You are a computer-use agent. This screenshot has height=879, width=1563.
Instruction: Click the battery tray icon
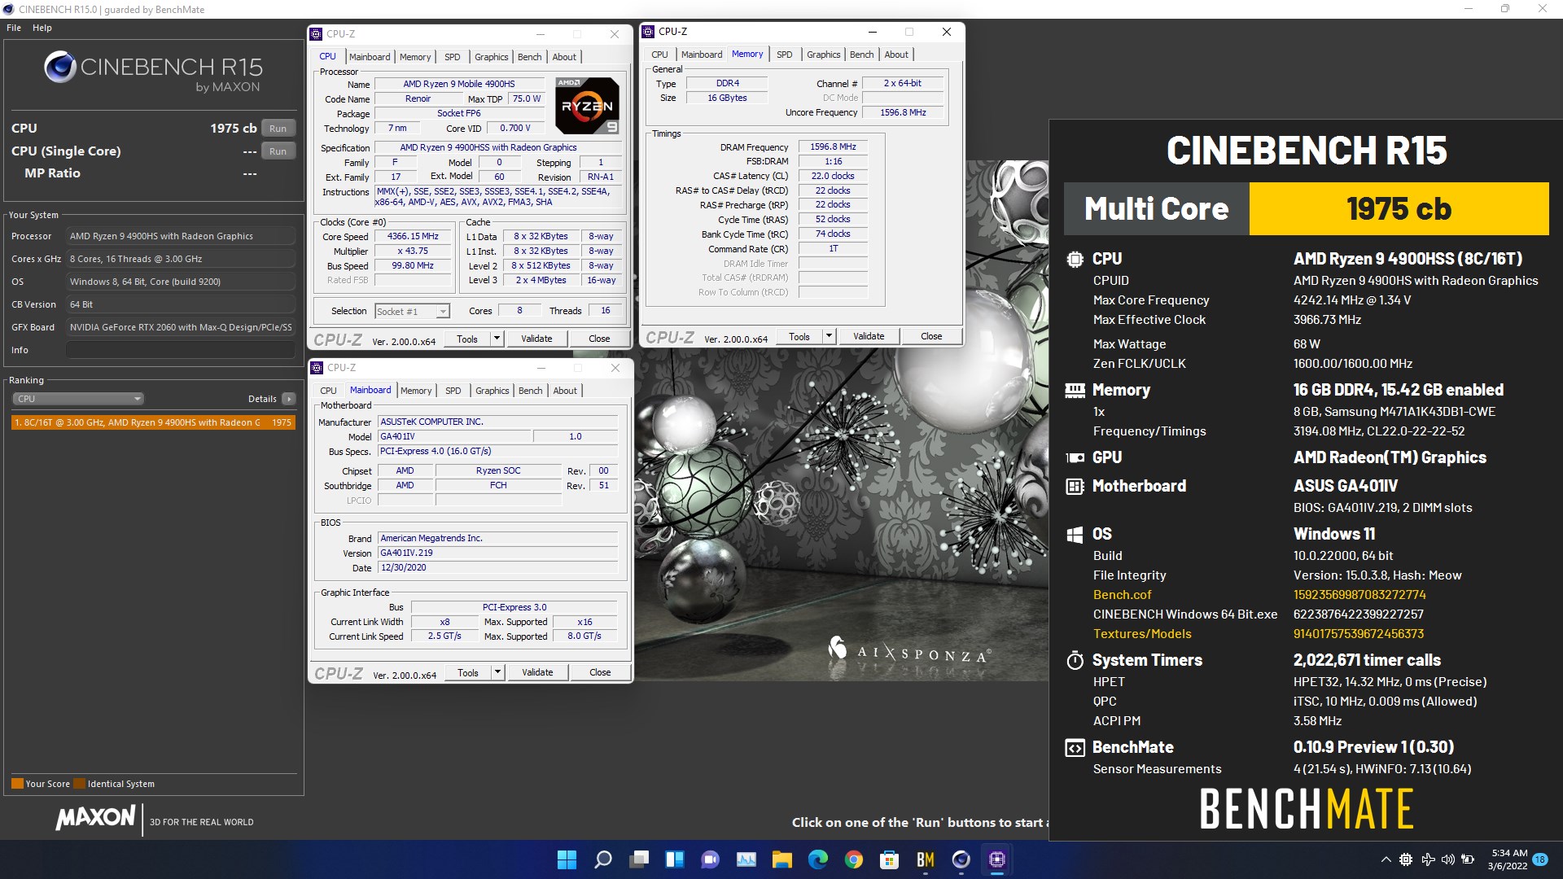pos(1469,859)
